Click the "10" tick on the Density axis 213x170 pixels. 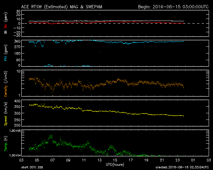(x=19, y=71)
